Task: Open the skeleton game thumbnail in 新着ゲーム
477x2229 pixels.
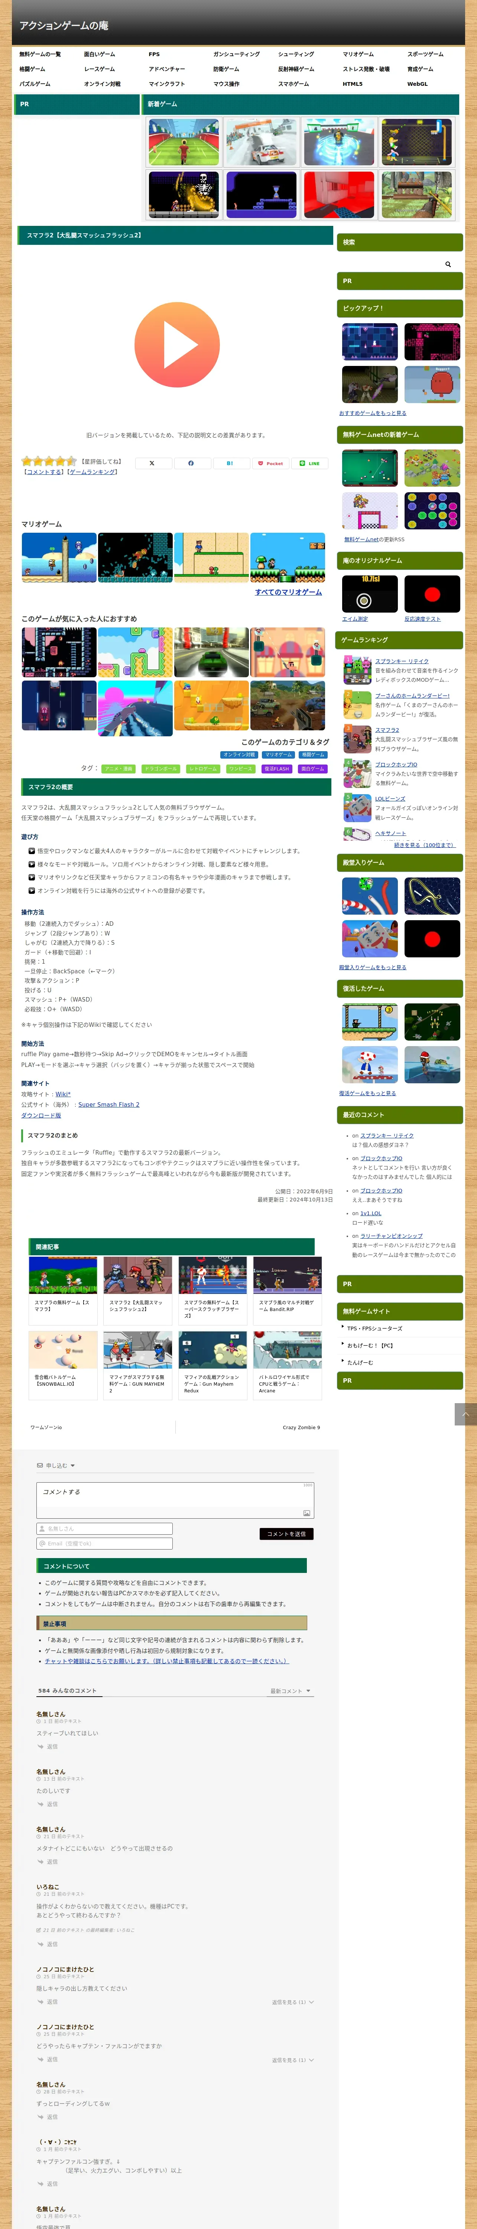Action: click(x=183, y=195)
